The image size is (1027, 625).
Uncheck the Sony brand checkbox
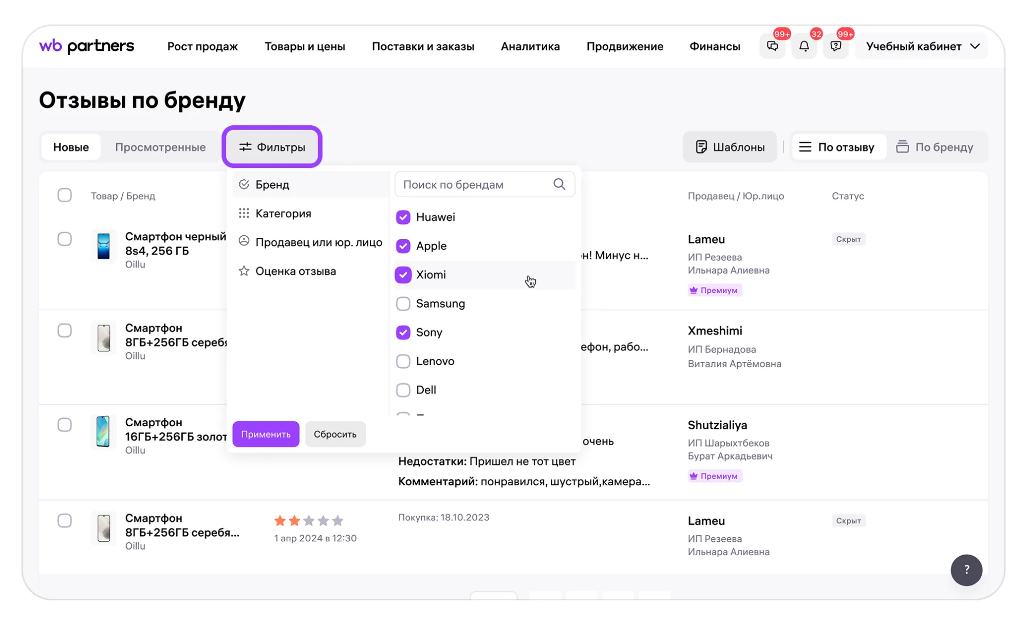coord(403,332)
